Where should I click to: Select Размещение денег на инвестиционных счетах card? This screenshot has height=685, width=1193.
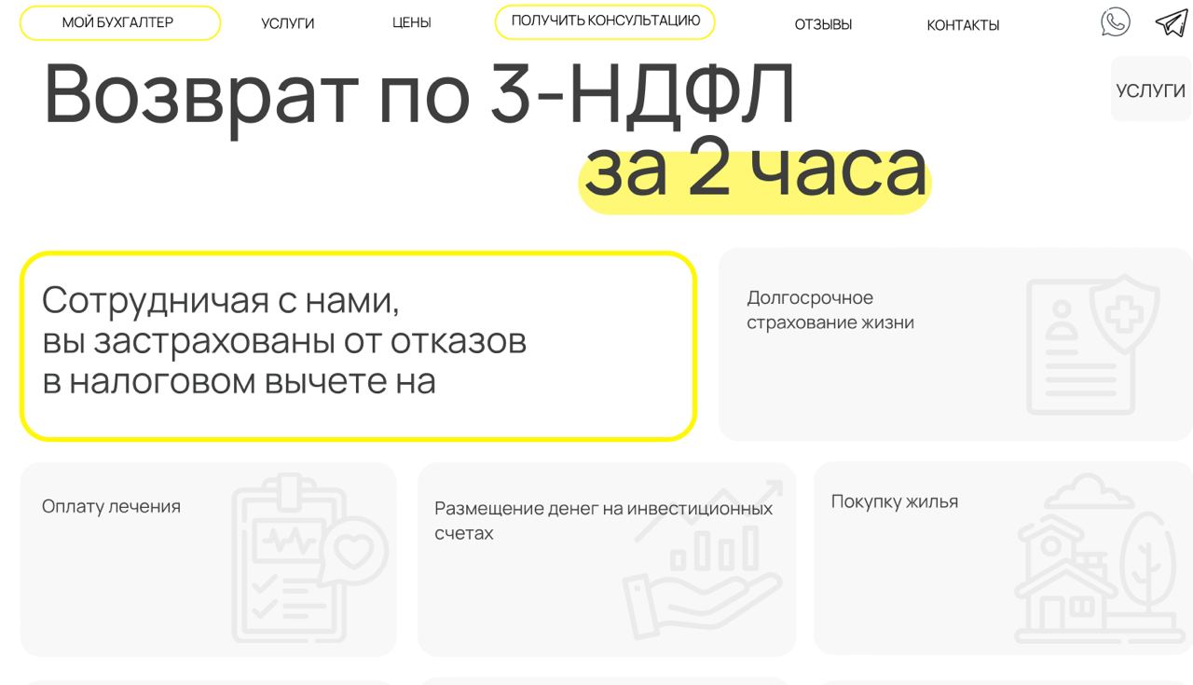point(607,559)
